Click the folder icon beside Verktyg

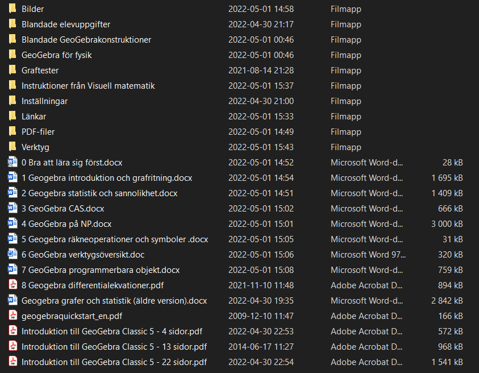click(13, 147)
